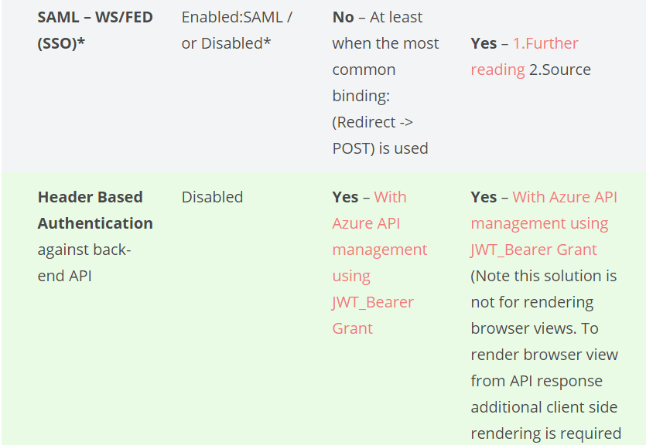Click the bold "Yes" in the green row's fourth column

point(484,197)
